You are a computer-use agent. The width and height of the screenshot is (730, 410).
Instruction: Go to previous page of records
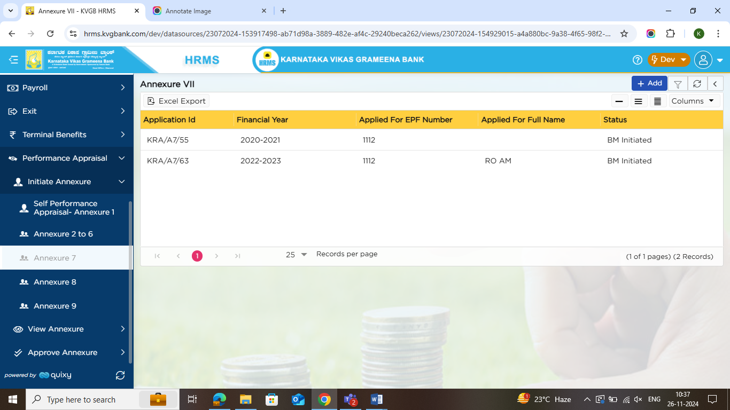pyautogui.click(x=178, y=256)
